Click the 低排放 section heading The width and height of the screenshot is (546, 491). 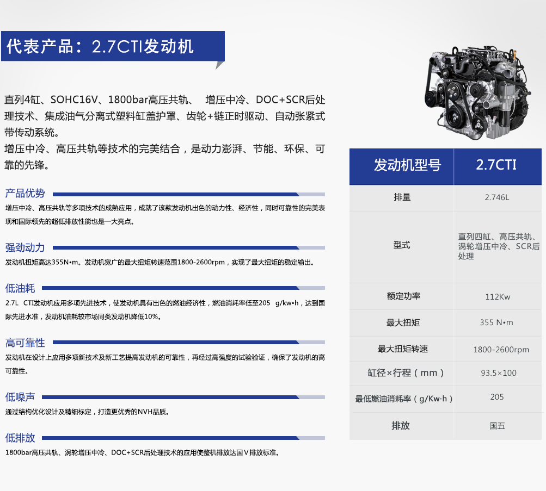(20, 438)
